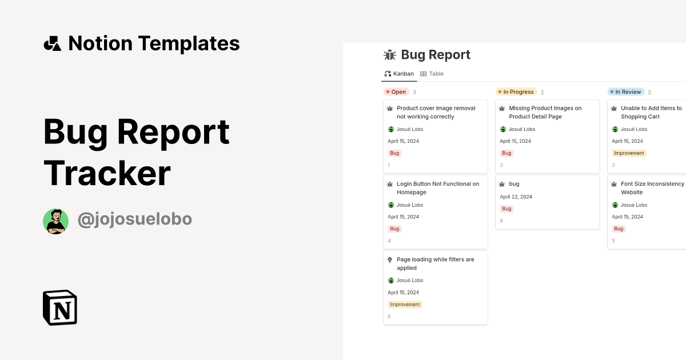Image resolution: width=686 pixels, height=360 pixels.
Task: Click the red status dot in the Open badge
Action: [388, 91]
